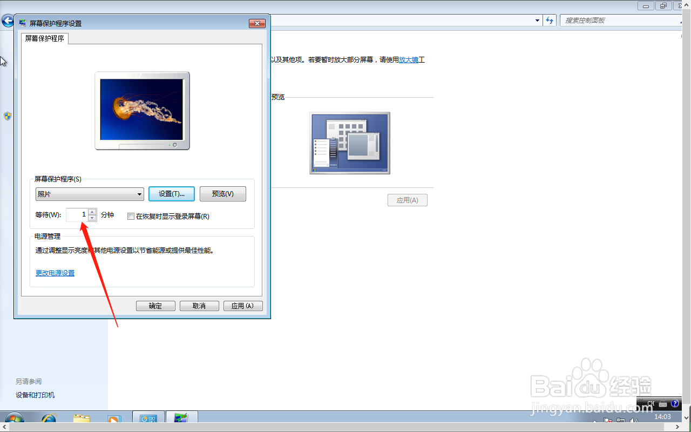Click the jellyfish screen saver preview monitor

point(143,111)
